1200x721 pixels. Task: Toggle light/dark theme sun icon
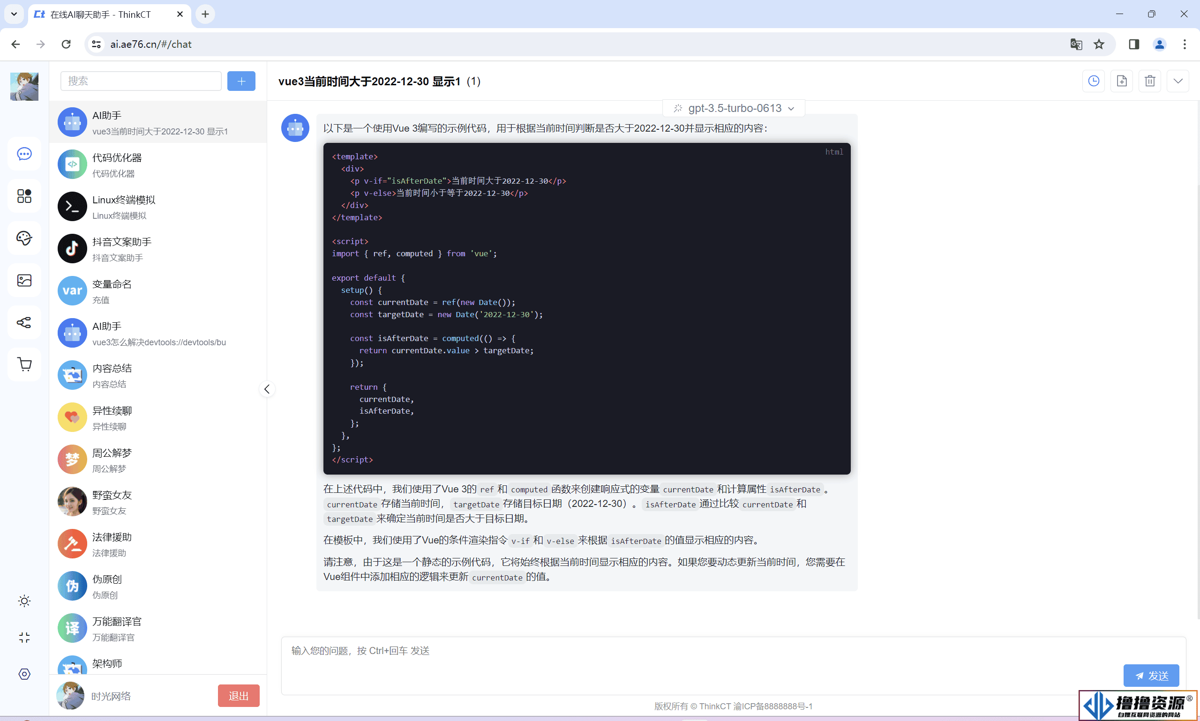point(24,601)
